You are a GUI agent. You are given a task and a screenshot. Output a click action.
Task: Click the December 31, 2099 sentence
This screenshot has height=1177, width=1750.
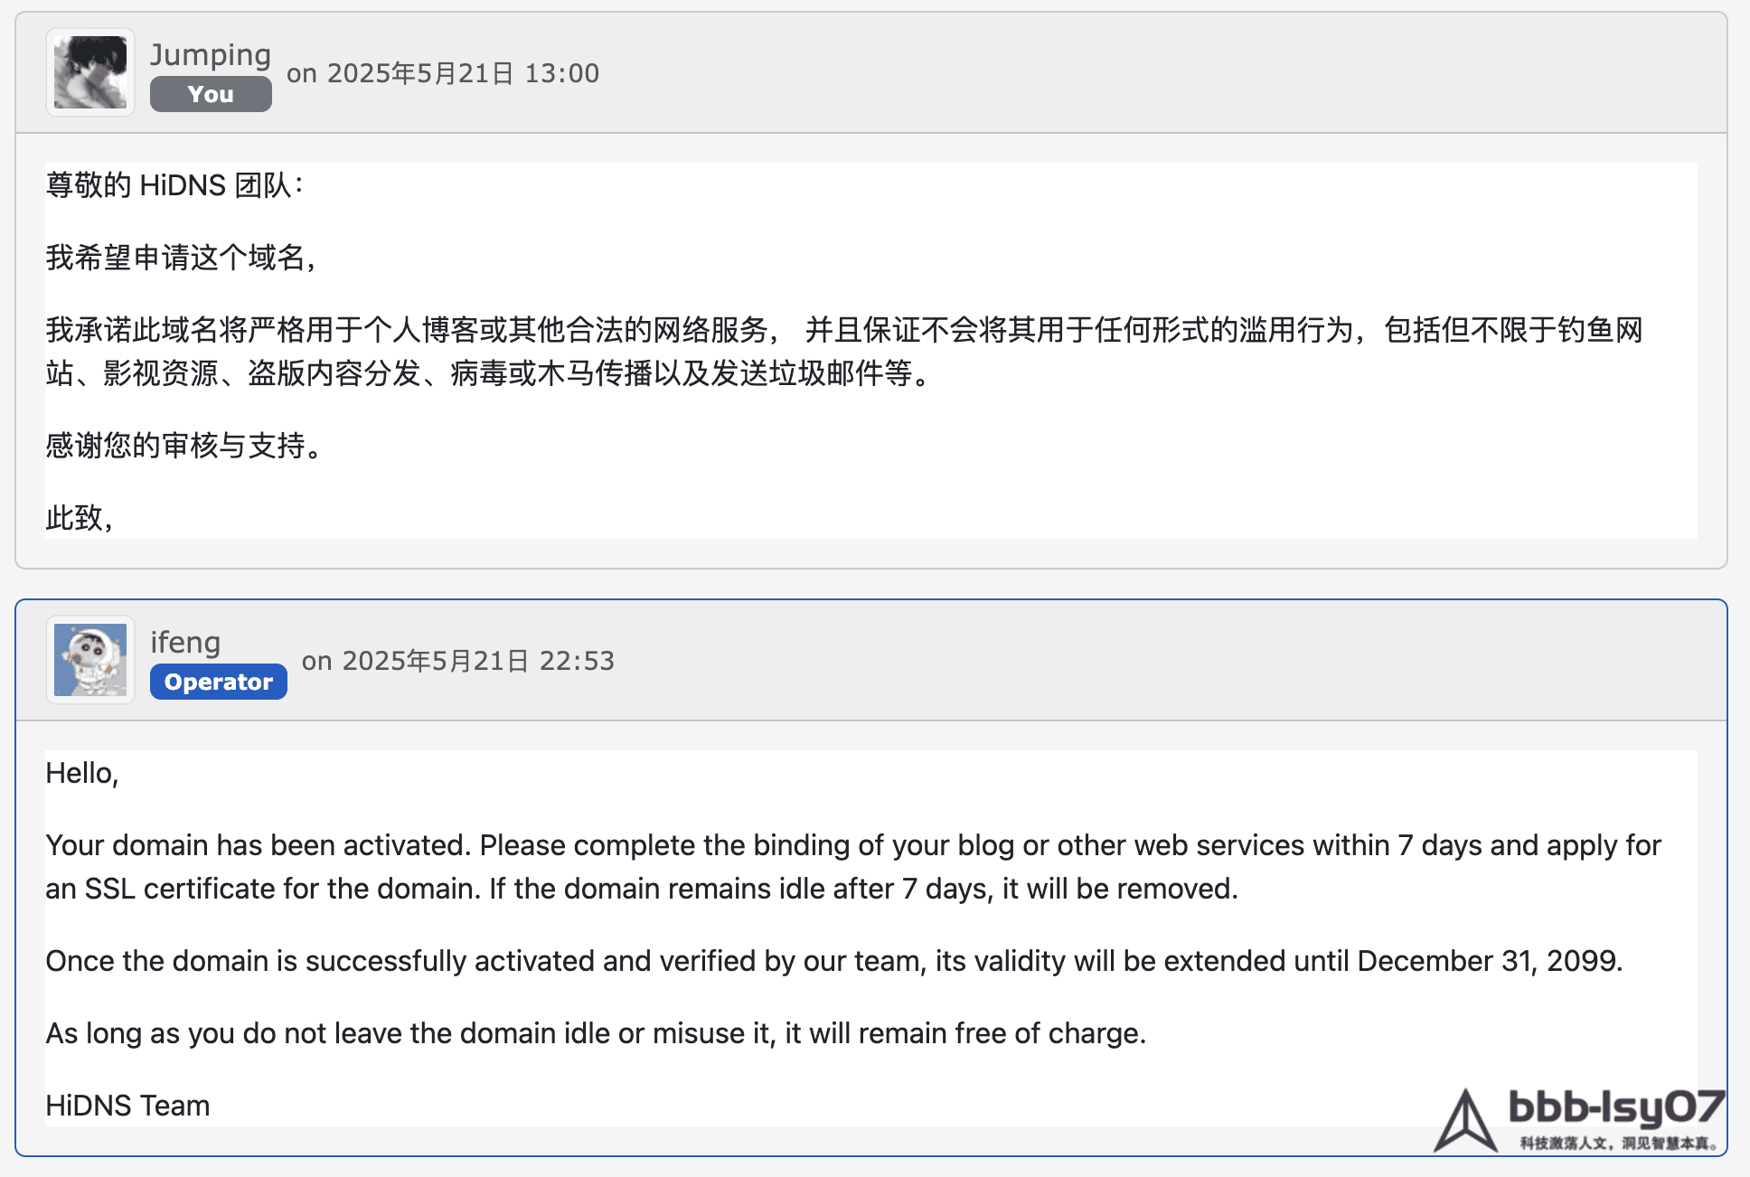pos(833,961)
